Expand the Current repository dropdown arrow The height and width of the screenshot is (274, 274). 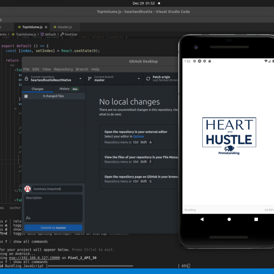point(80,79)
